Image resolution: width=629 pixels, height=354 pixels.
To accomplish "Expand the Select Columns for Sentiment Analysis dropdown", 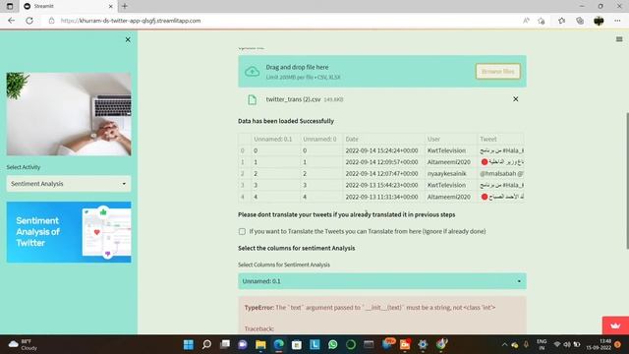I will [x=382, y=281].
